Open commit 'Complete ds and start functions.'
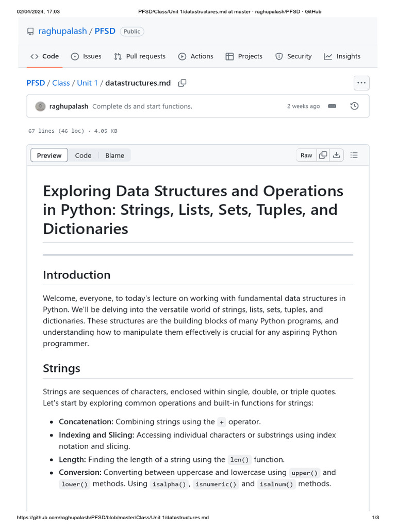The height and width of the screenshot is (529, 396). coord(142,106)
